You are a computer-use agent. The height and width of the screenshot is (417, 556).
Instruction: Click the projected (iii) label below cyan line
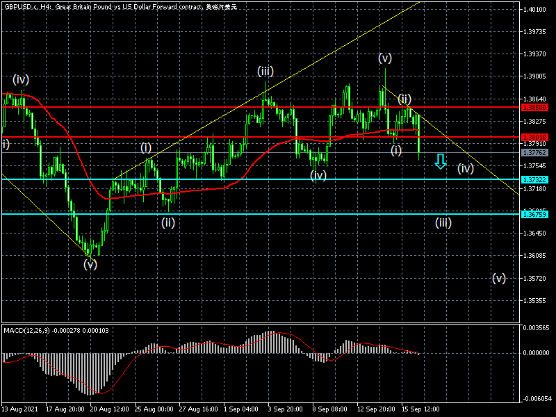click(x=443, y=223)
